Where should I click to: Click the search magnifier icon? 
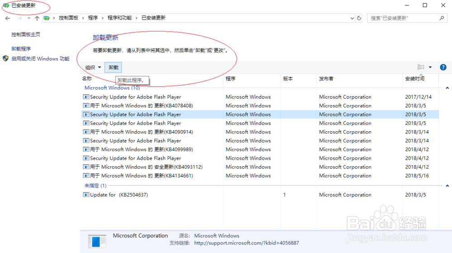[x=442, y=18]
